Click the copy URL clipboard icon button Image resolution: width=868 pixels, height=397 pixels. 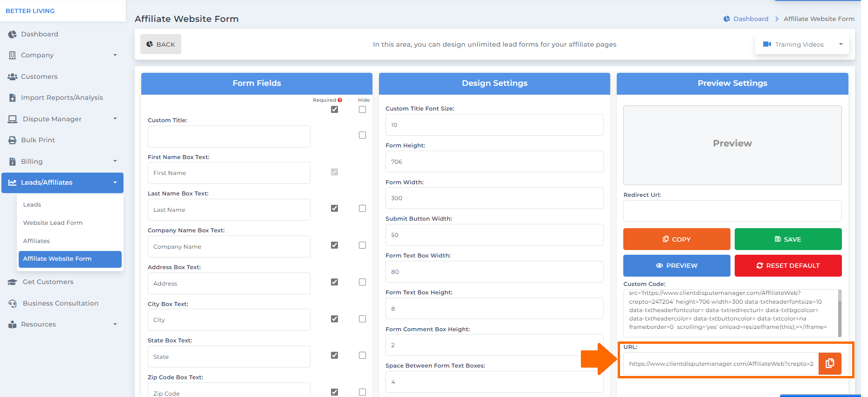(x=830, y=363)
